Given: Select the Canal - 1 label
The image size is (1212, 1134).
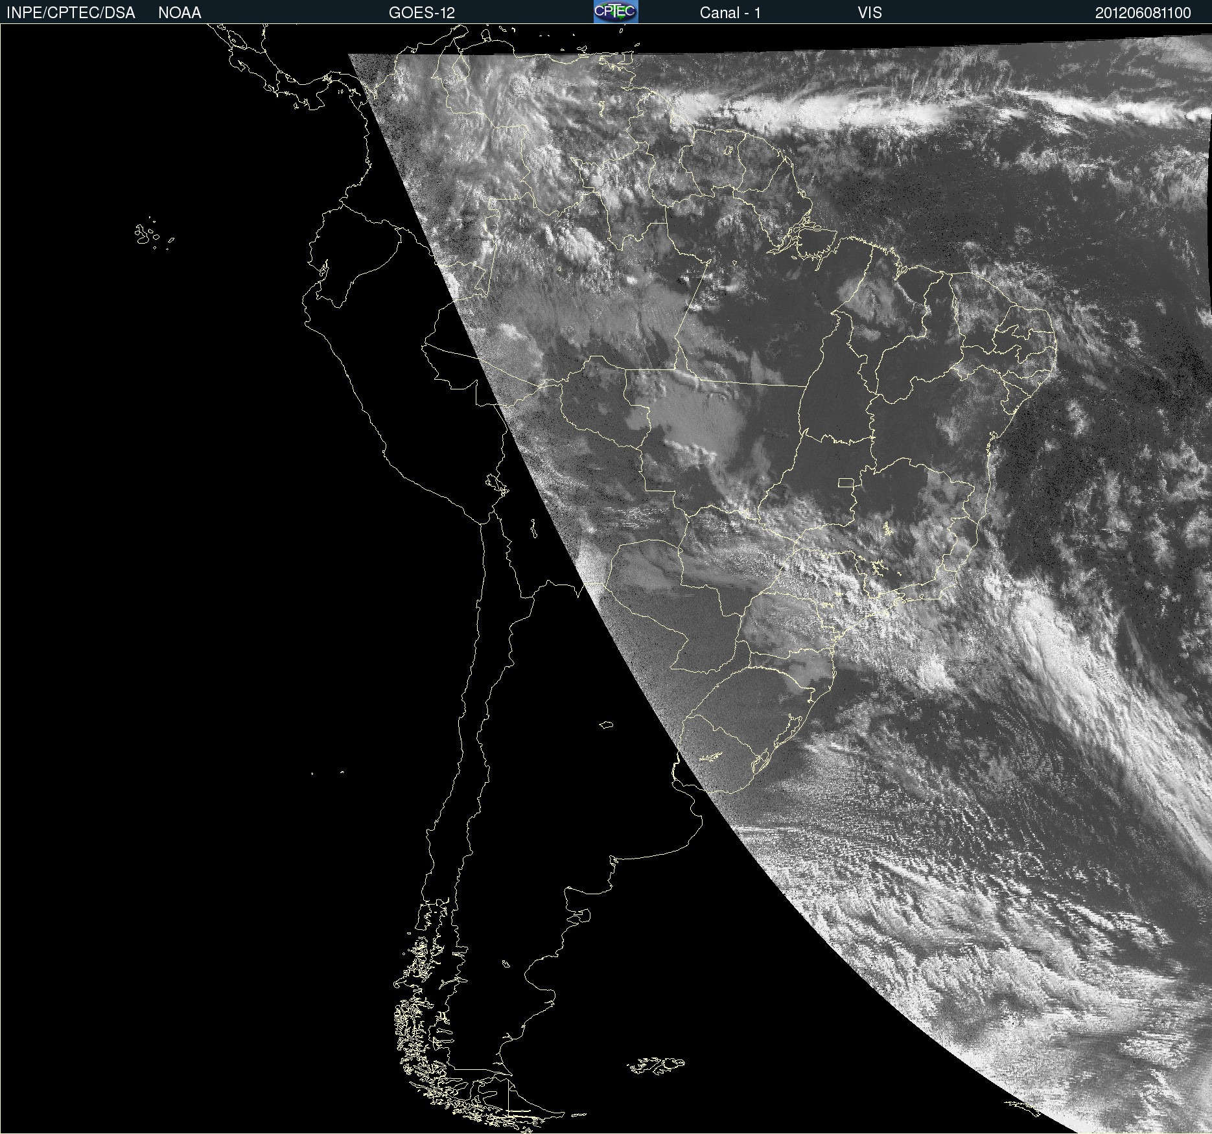Looking at the screenshot, I should tap(730, 13).
